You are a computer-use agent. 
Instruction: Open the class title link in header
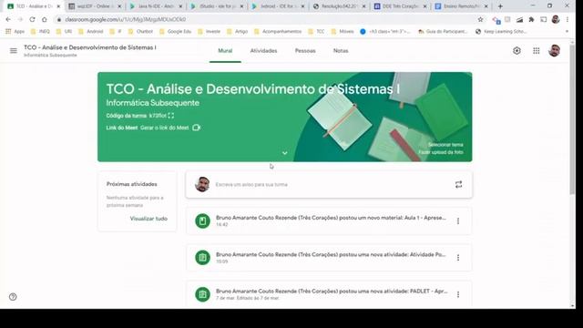coord(90,47)
